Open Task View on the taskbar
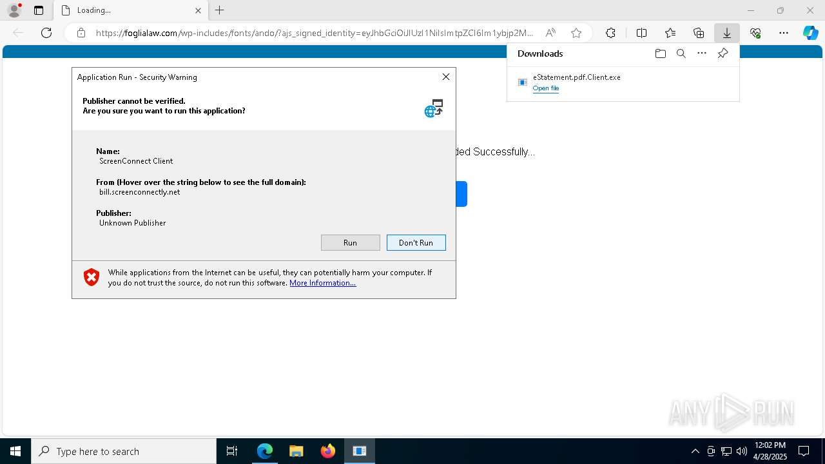Image resolution: width=825 pixels, height=464 pixels. 232,451
